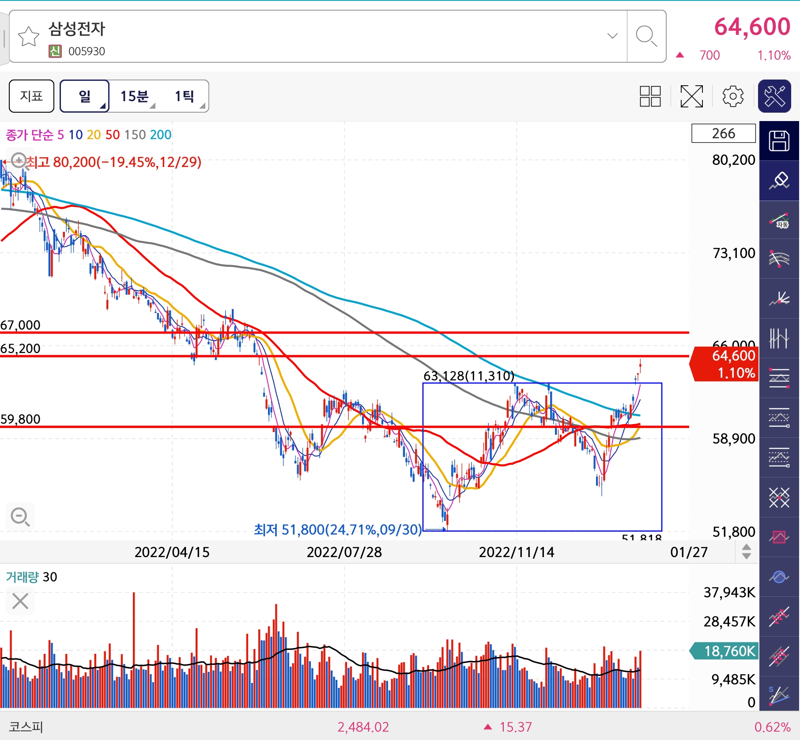Click the 종가 단순 moving average label
The image size is (800, 740).
(x=30, y=135)
